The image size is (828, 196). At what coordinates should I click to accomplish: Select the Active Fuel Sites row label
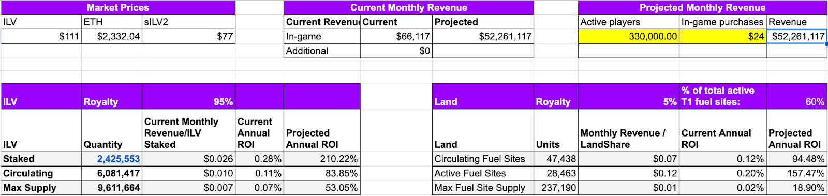tap(483, 173)
